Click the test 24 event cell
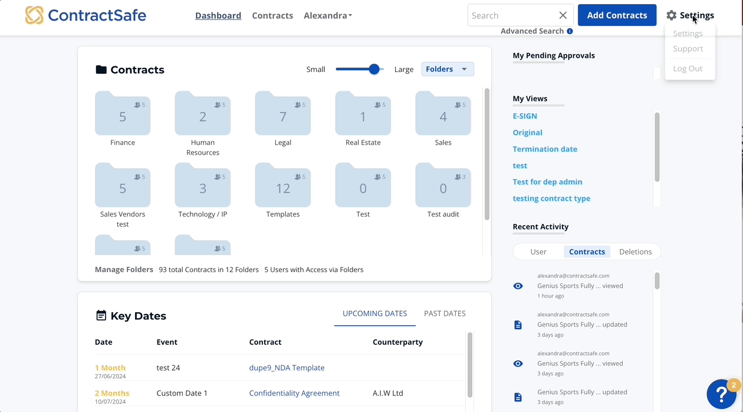Screen dimensions: 743x412 (x=168, y=368)
